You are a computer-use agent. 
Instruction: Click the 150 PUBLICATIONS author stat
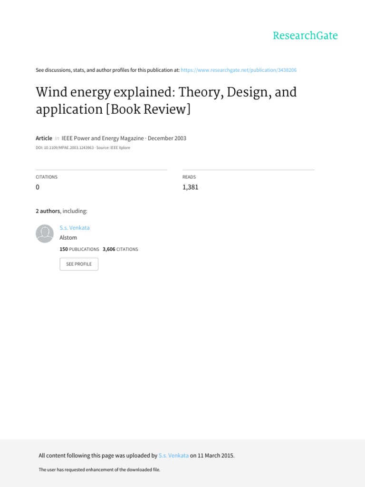[79, 249]
